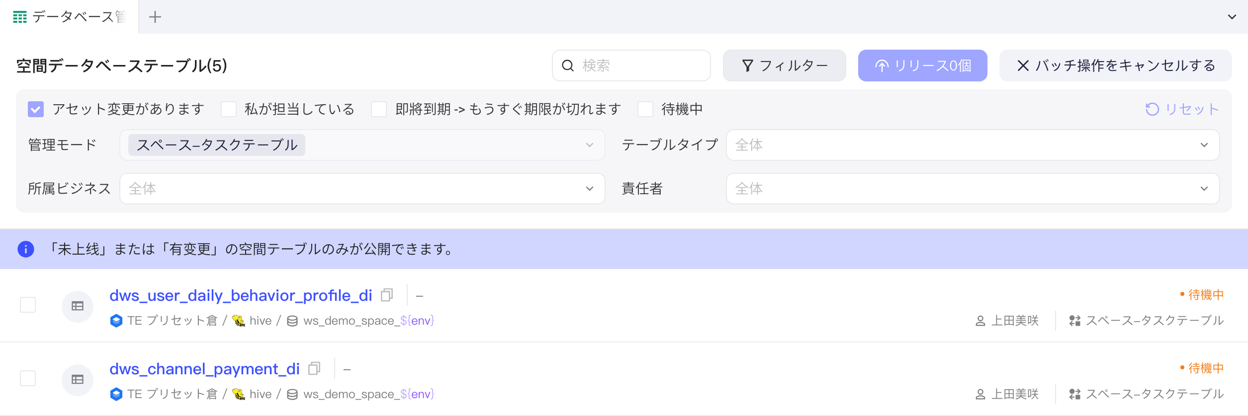Viewport: 1248px width, 416px height.
Task: Open a new tab with plus icon
Action: 155,17
